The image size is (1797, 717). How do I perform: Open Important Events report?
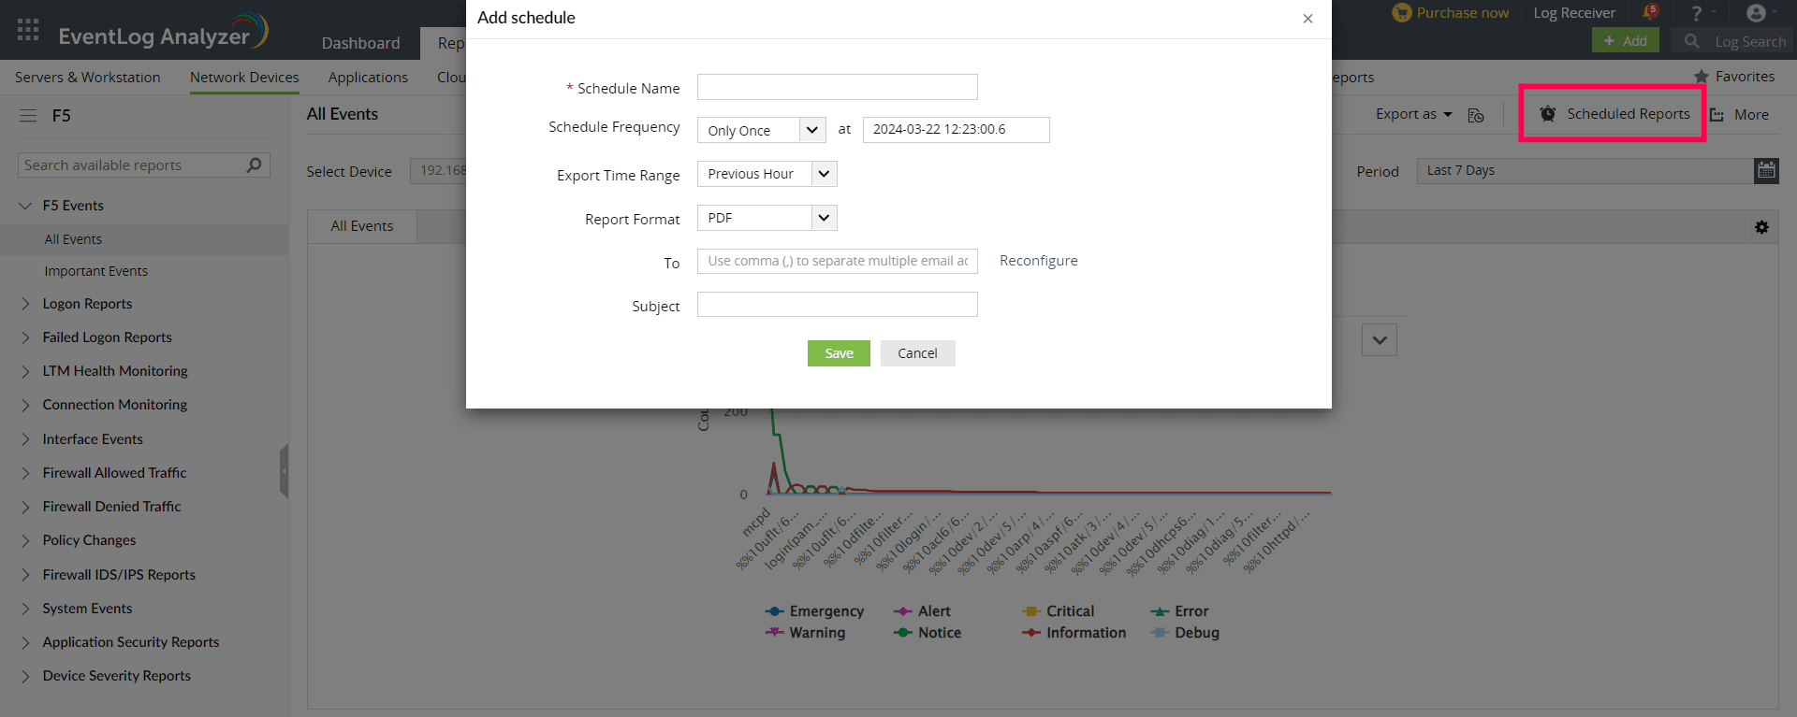95,271
